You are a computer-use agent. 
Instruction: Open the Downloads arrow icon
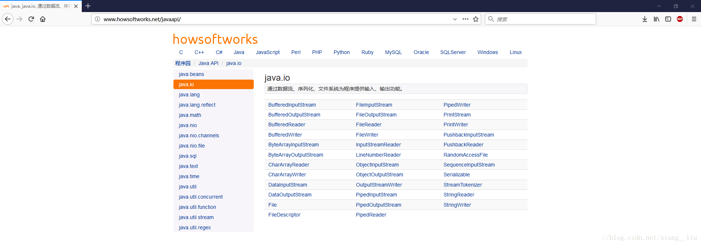pos(645,19)
